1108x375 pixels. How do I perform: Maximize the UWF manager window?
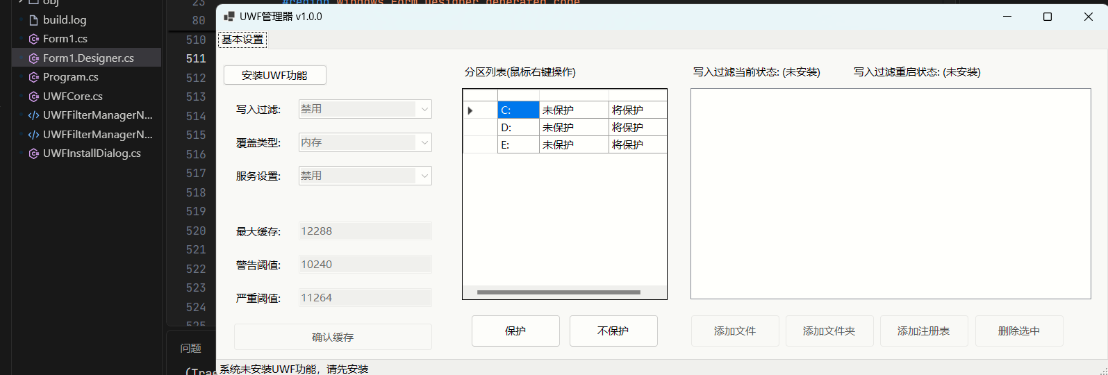[1048, 17]
